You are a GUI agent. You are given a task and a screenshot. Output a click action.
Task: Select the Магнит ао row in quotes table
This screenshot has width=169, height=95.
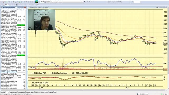13,31
